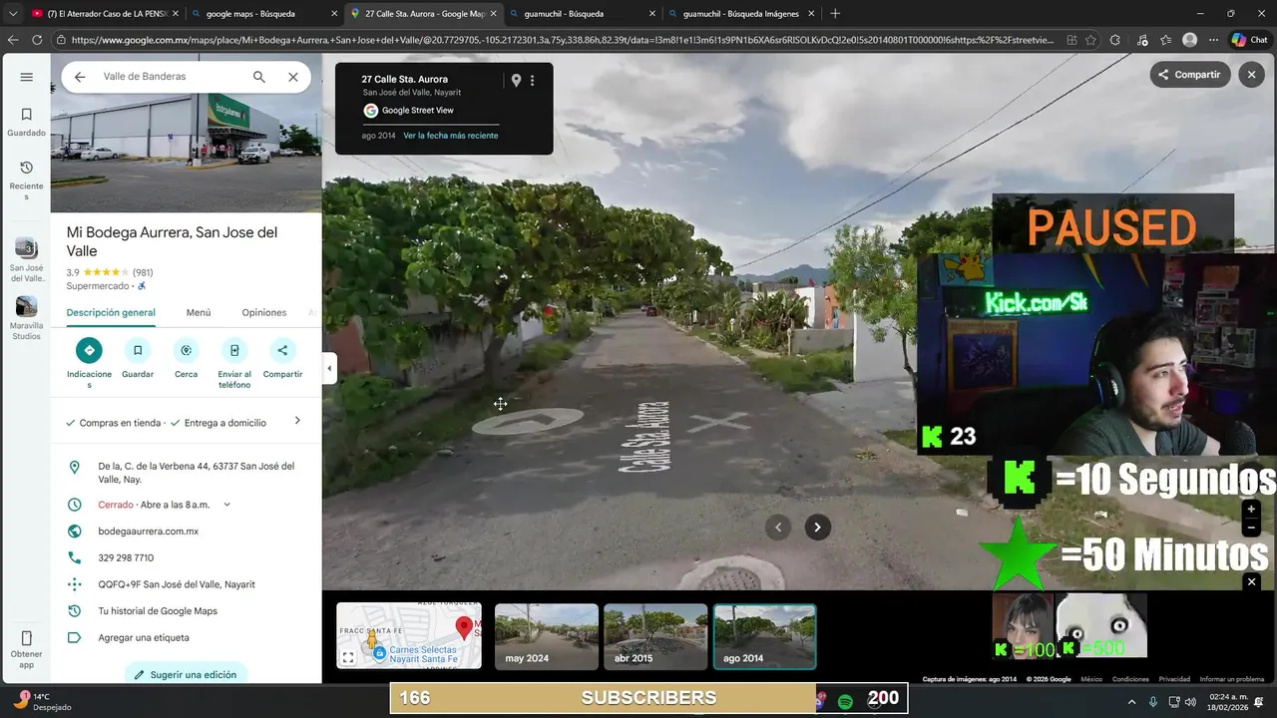Open Copilot Chat button
This screenshot has width=1277, height=718.
(1249, 40)
